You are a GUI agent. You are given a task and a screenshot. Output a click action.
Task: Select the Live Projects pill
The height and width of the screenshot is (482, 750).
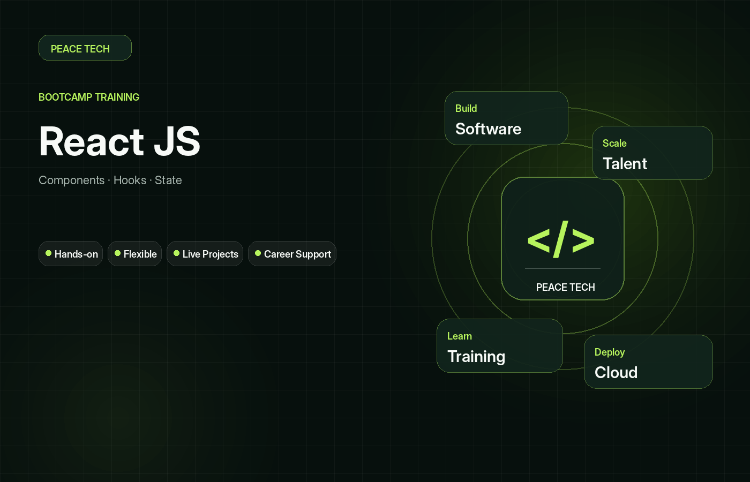205,254
